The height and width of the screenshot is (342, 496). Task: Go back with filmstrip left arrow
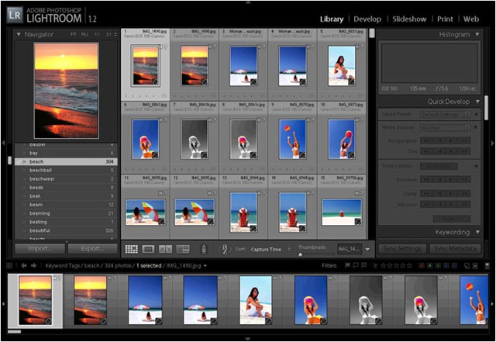[x=24, y=265]
